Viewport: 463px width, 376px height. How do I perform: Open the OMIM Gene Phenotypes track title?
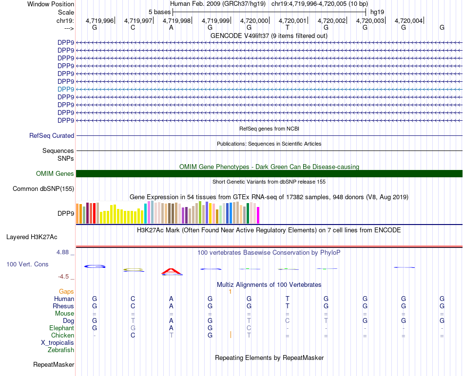270,167
